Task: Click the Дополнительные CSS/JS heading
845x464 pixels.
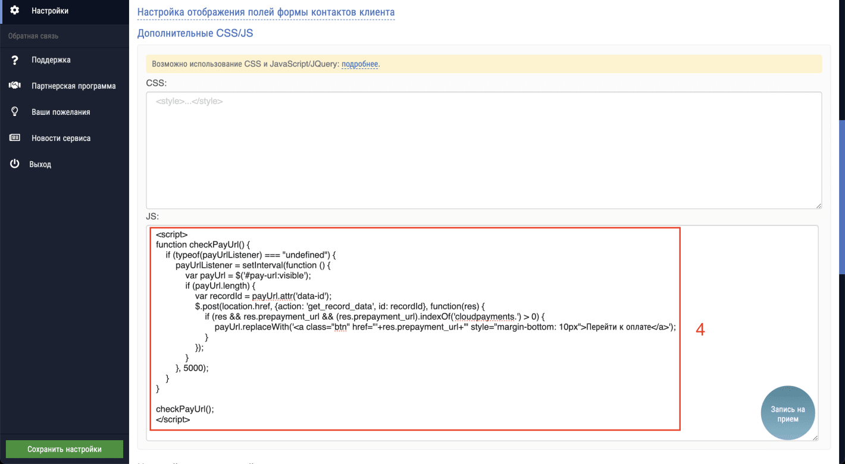Action: [195, 33]
